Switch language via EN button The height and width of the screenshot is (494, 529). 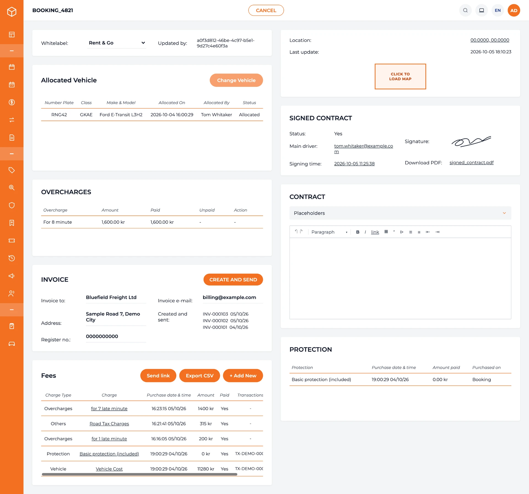[x=498, y=10]
